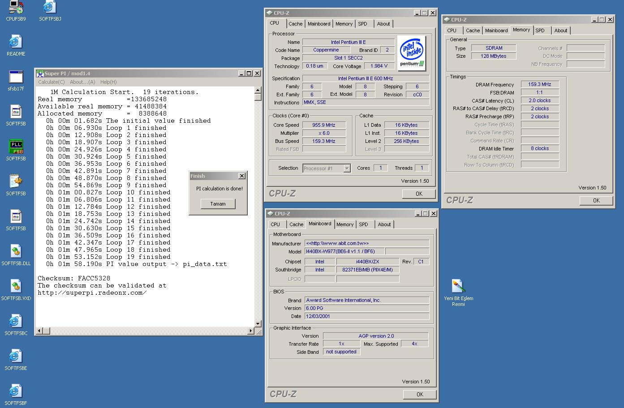Click OK in the CPU-Z Memory timings window
Image resolution: width=624 pixels, height=408 pixels.
tap(596, 200)
